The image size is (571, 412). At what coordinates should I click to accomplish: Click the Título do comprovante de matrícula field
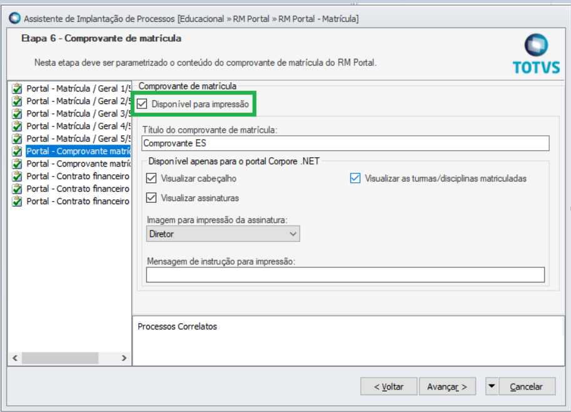345,143
